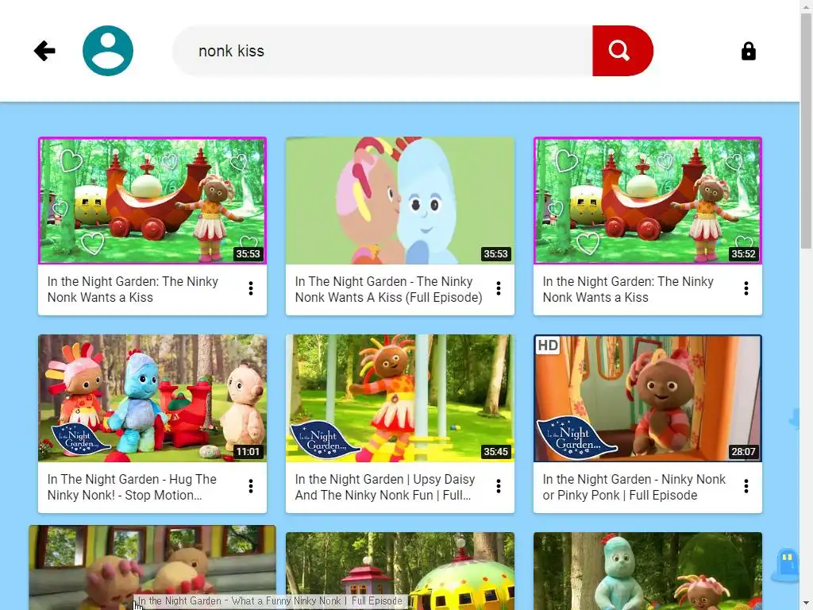Play the Upsy Daisy kissing Igglepiggle thumbnail
813x610 pixels.
tap(400, 201)
